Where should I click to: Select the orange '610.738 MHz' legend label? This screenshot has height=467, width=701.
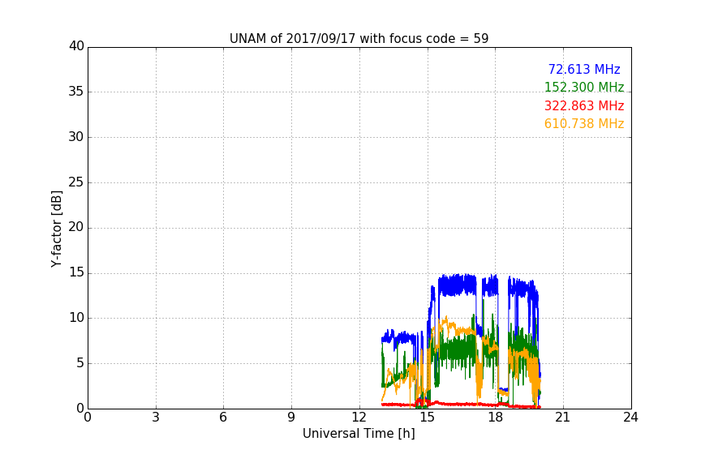pyautogui.click(x=584, y=124)
